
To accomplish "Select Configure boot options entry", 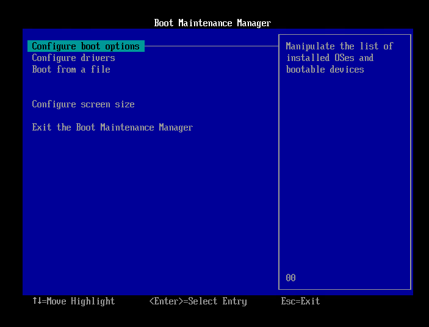I will point(86,46).
